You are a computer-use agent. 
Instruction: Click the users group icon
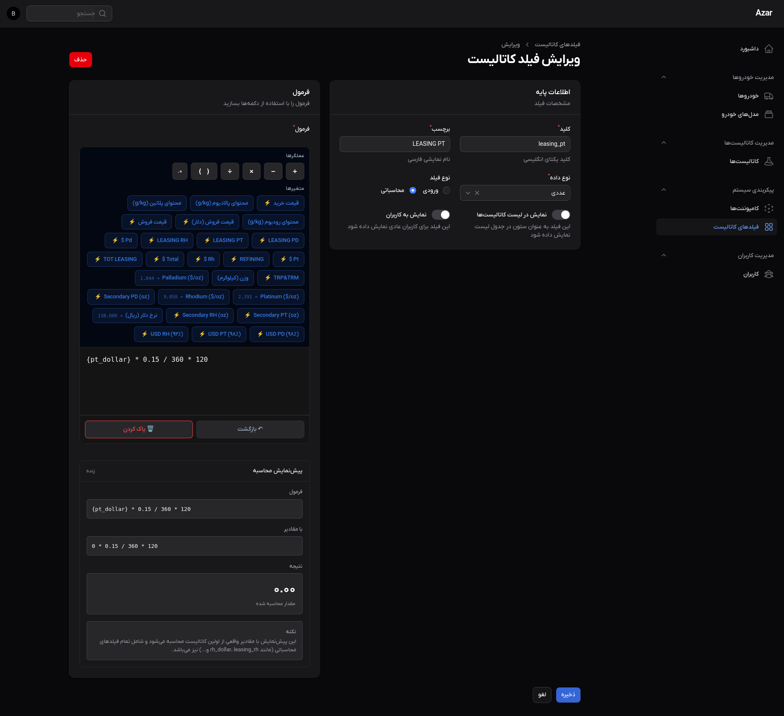(768, 274)
